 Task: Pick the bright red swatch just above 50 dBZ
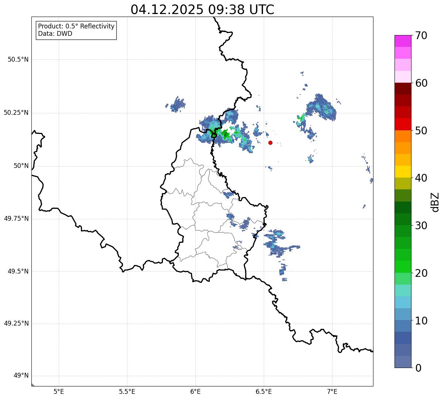(403, 124)
